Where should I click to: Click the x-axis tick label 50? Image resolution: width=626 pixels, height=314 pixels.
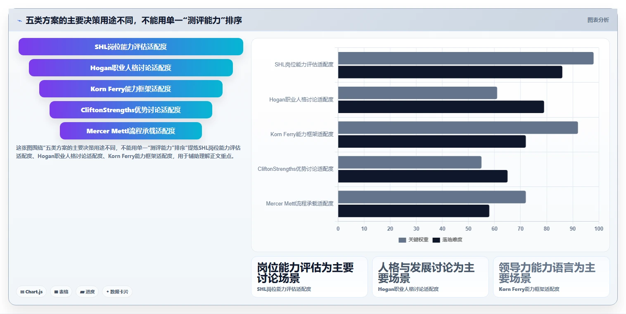(x=468, y=229)
